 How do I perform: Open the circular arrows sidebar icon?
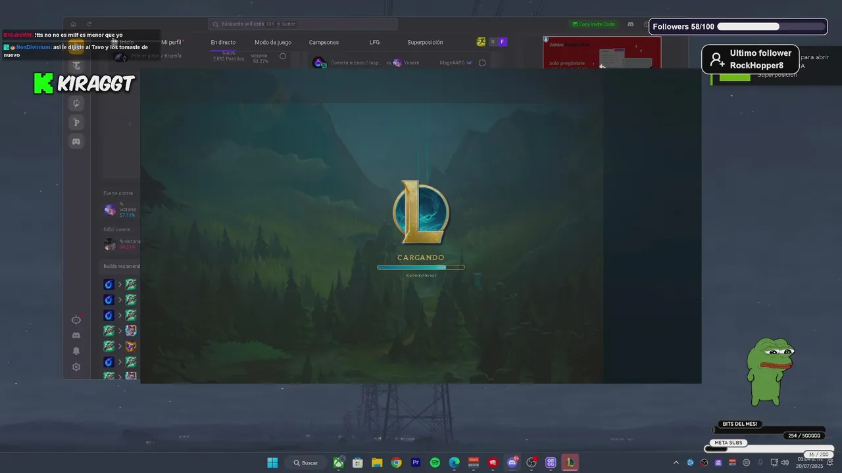pyautogui.click(x=76, y=103)
